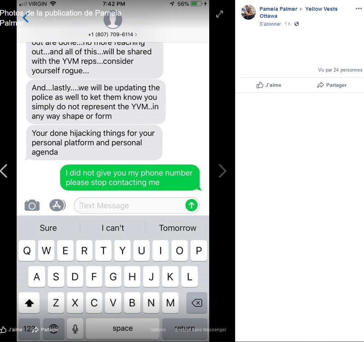
Task: Open Pamela Palmer profile link
Action: click(278, 9)
